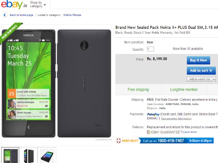The image size is (218, 163).
Task: Expand the Shop by category dropdown
Action: coord(38,4)
